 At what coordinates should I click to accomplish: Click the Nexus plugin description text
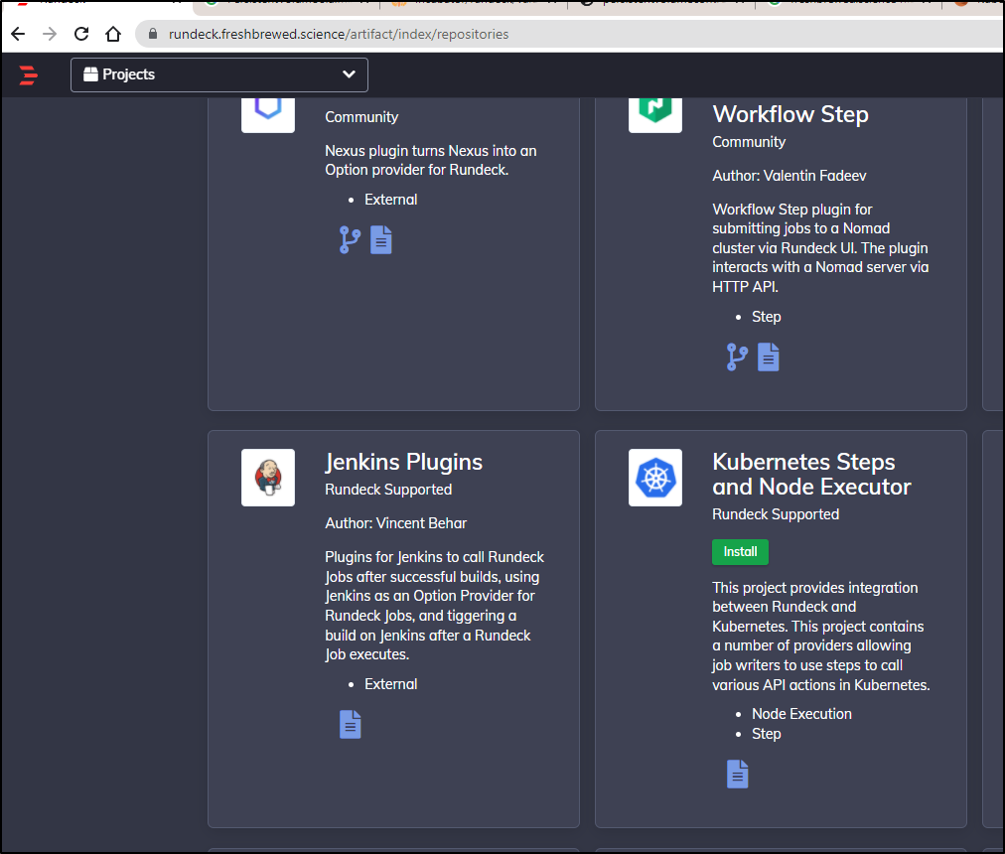click(x=431, y=160)
